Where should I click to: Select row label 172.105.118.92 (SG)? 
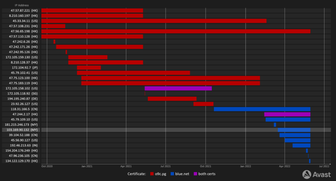(23, 94)
